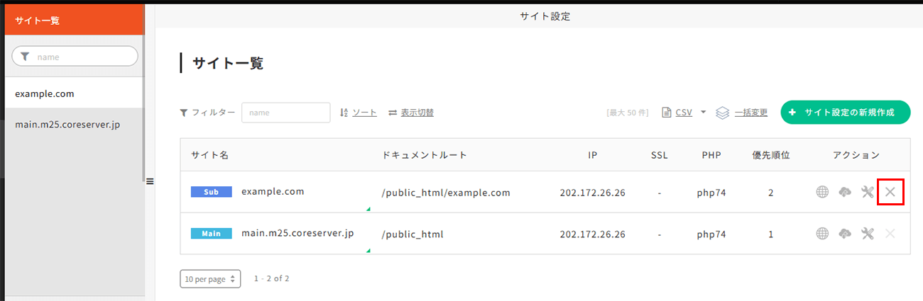Open globe icon for example.com row
This screenshot has height=301, width=923.
[822, 192]
